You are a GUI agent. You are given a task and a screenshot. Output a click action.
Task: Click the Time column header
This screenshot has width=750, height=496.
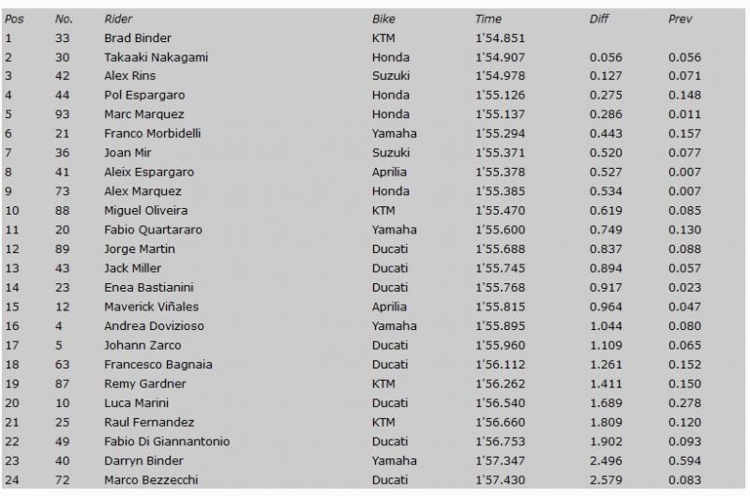click(x=487, y=19)
